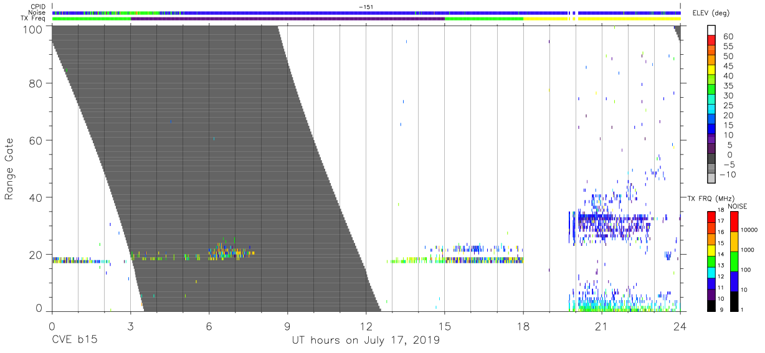Click the "-151" CPID value

coord(366,7)
